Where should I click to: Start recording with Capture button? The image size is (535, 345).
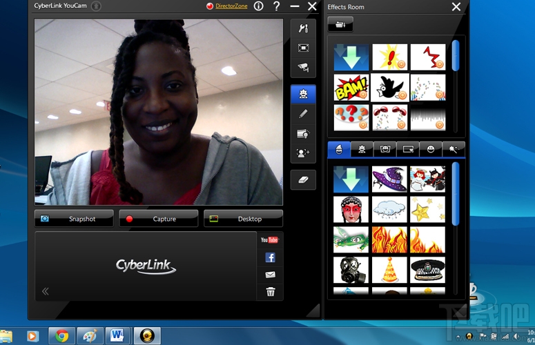pos(159,219)
